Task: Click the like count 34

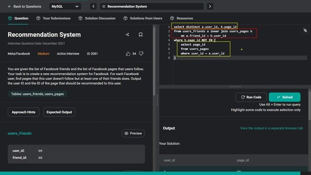Action: [x=134, y=54]
